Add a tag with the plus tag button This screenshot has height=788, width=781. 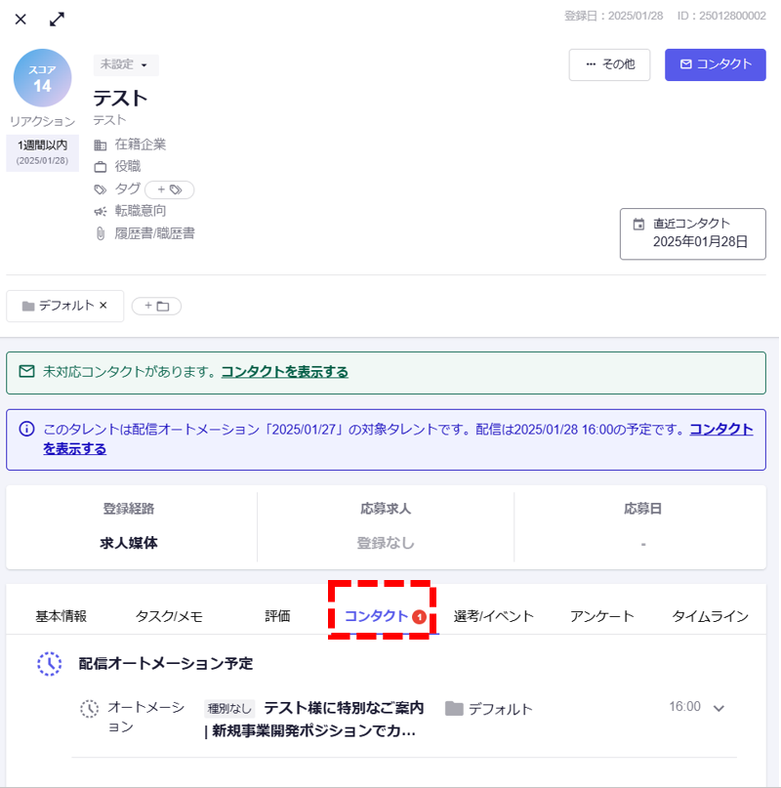(169, 189)
